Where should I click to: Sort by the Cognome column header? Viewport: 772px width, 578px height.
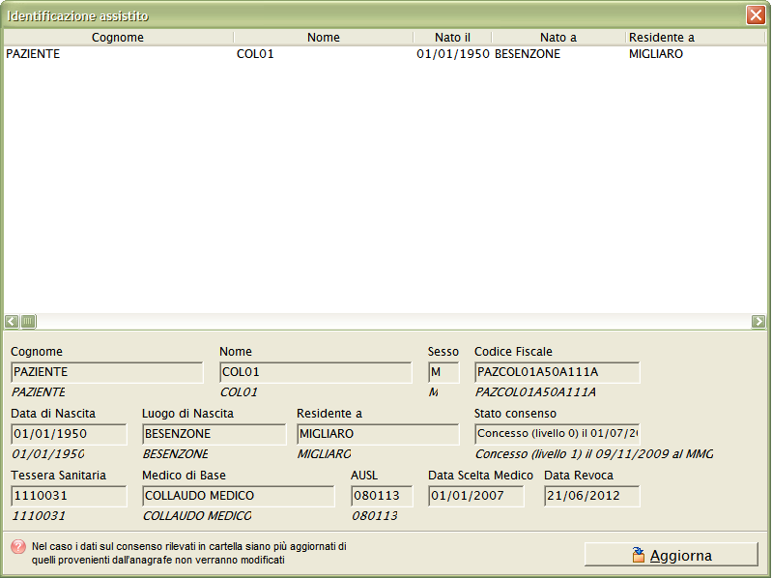coord(118,38)
